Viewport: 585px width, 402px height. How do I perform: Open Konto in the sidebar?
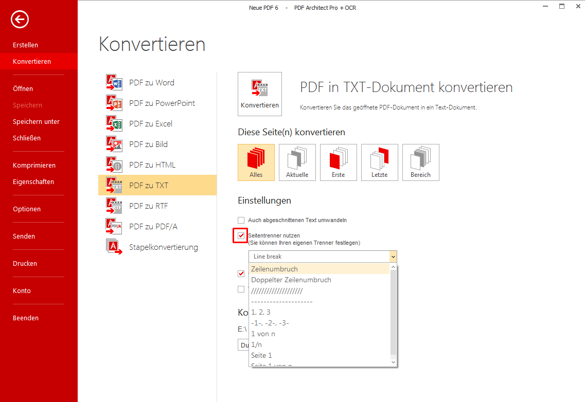pos(39,290)
